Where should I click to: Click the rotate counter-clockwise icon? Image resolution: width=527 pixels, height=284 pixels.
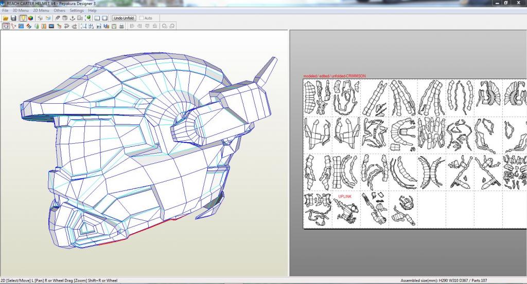click(164, 26)
